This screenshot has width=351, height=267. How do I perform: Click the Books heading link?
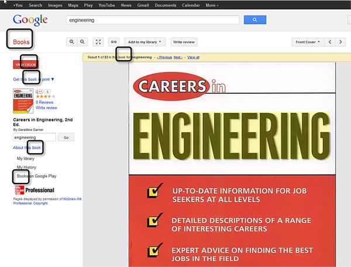(x=21, y=42)
